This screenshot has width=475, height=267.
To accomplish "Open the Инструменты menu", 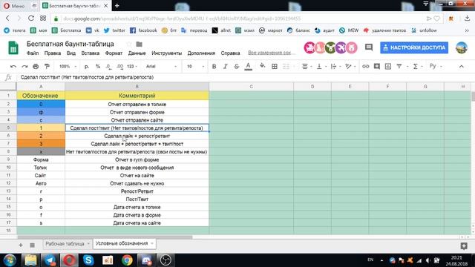I will click(166, 53).
